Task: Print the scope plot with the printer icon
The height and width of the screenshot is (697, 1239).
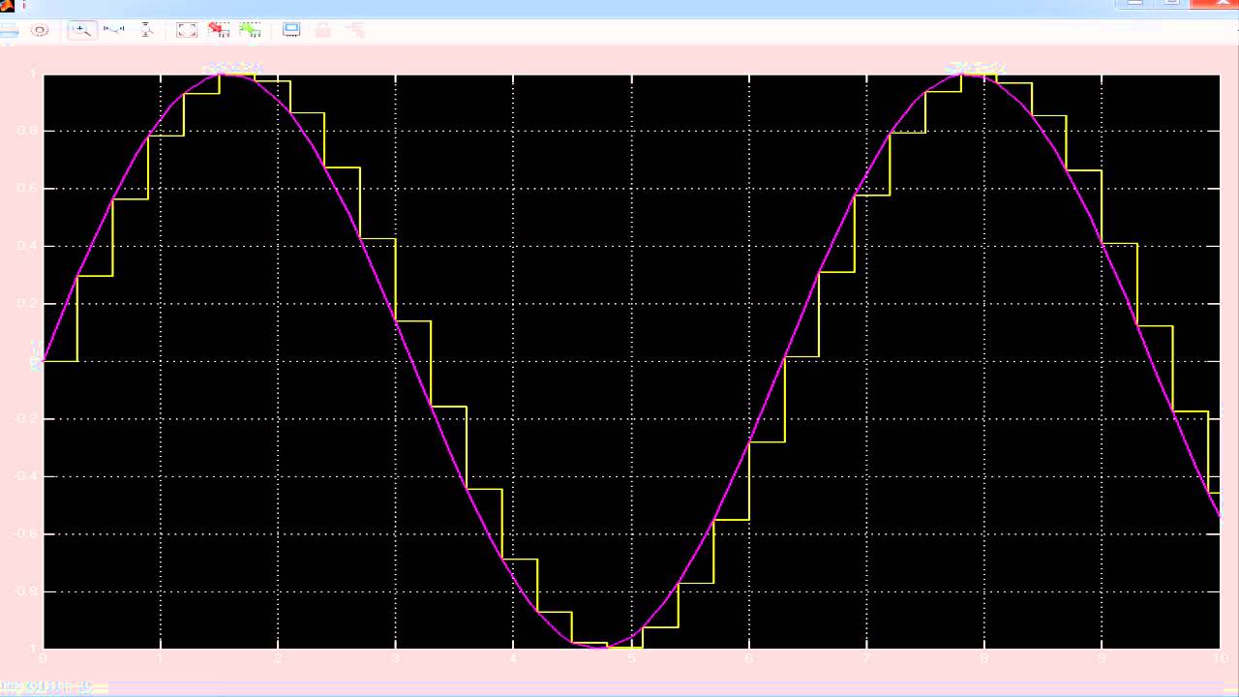Action: 9,30
